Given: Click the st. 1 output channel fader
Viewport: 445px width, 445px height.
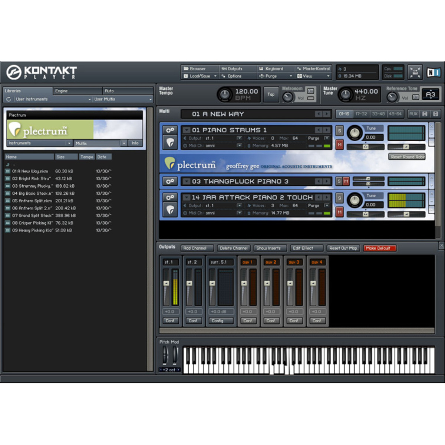Looking at the screenshot, I should point(166,283).
